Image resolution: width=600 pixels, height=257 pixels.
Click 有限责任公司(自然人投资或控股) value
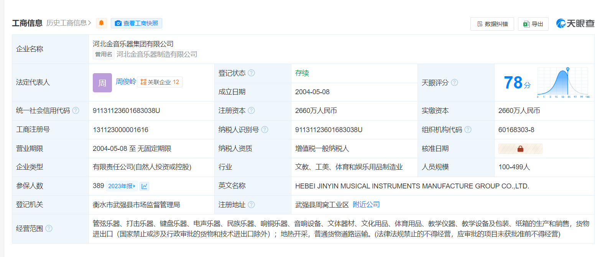tap(142, 167)
